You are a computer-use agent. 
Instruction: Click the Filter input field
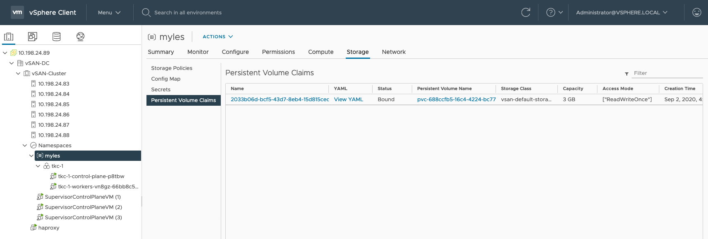[667, 73]
